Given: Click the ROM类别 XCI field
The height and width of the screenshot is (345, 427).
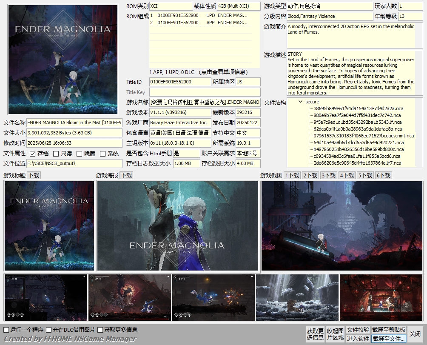Looking at the screenshot, I should (171, 6).
